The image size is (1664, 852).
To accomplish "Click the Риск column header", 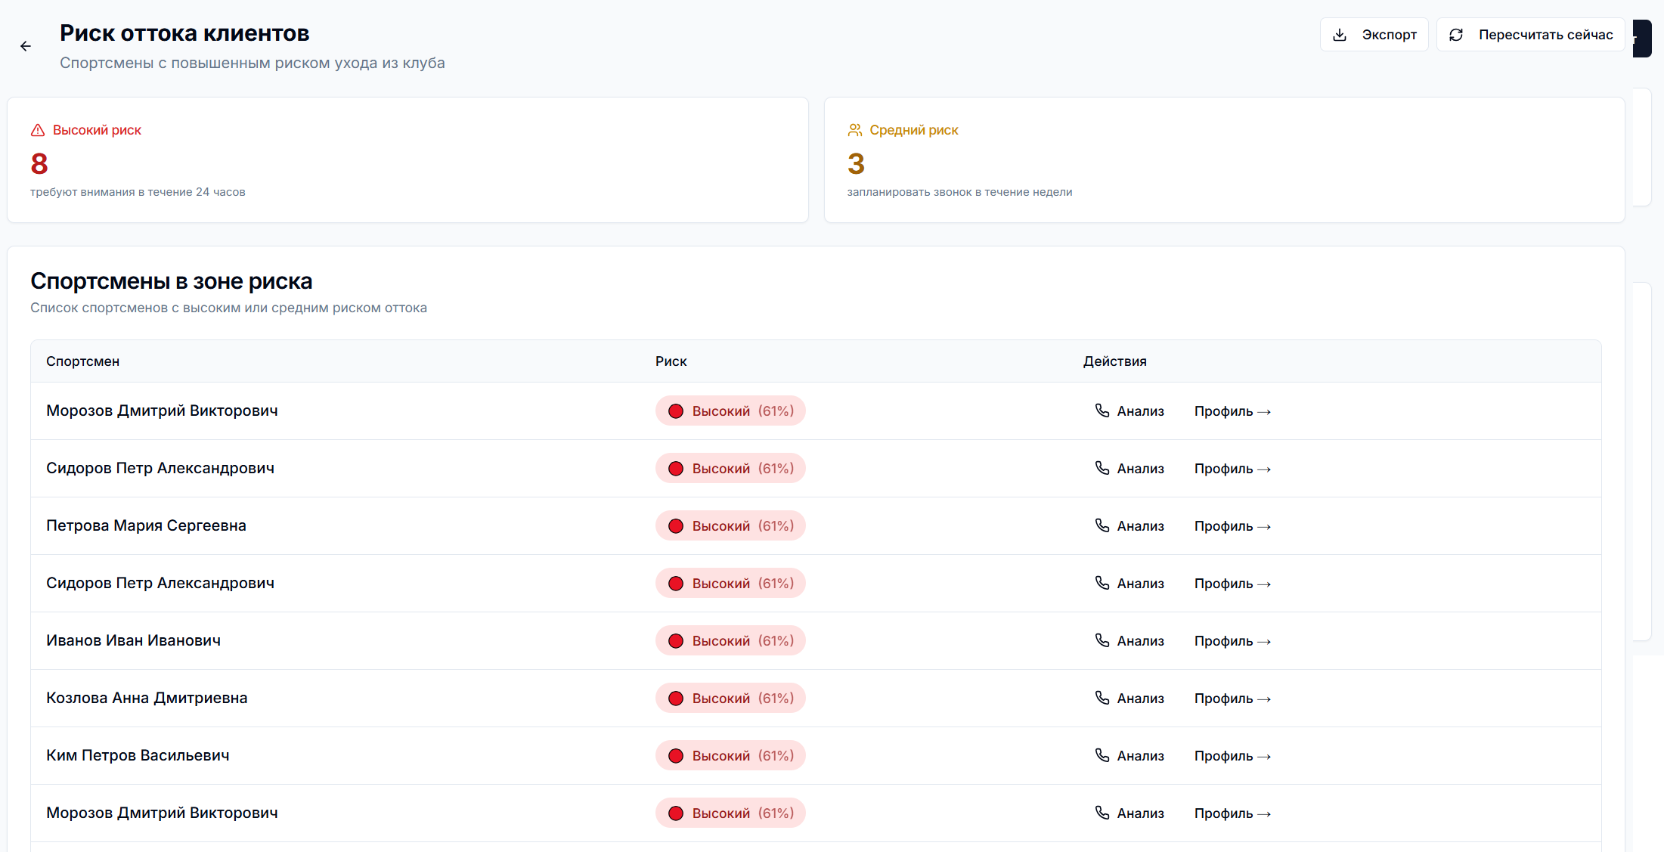I will (671, 361).
